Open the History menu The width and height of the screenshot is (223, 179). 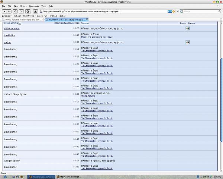point(23,6)
